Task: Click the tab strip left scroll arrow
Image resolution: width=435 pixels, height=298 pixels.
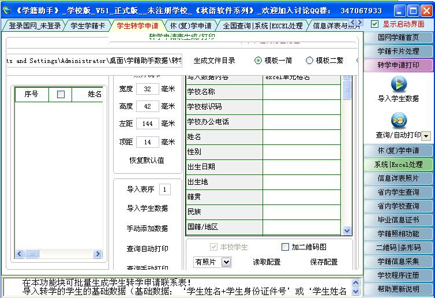Action: coord(353,23)
